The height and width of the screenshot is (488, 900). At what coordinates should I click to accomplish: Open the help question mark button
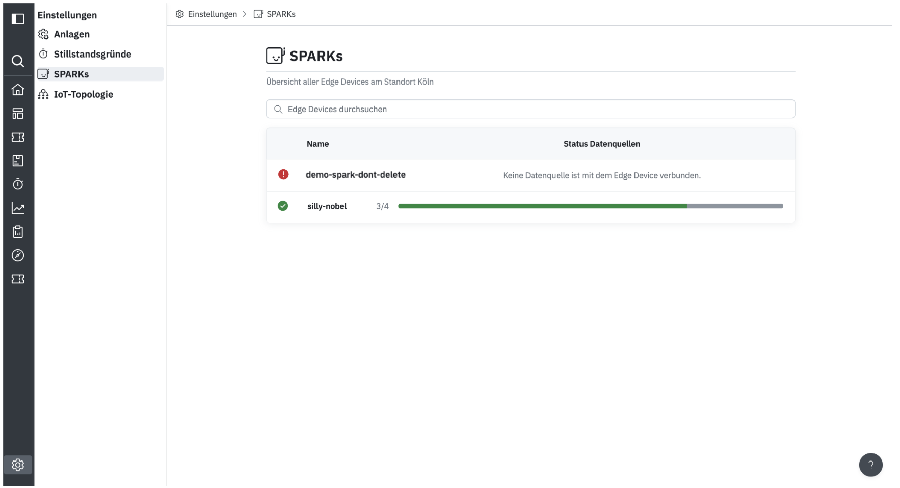tap(870, 465)
